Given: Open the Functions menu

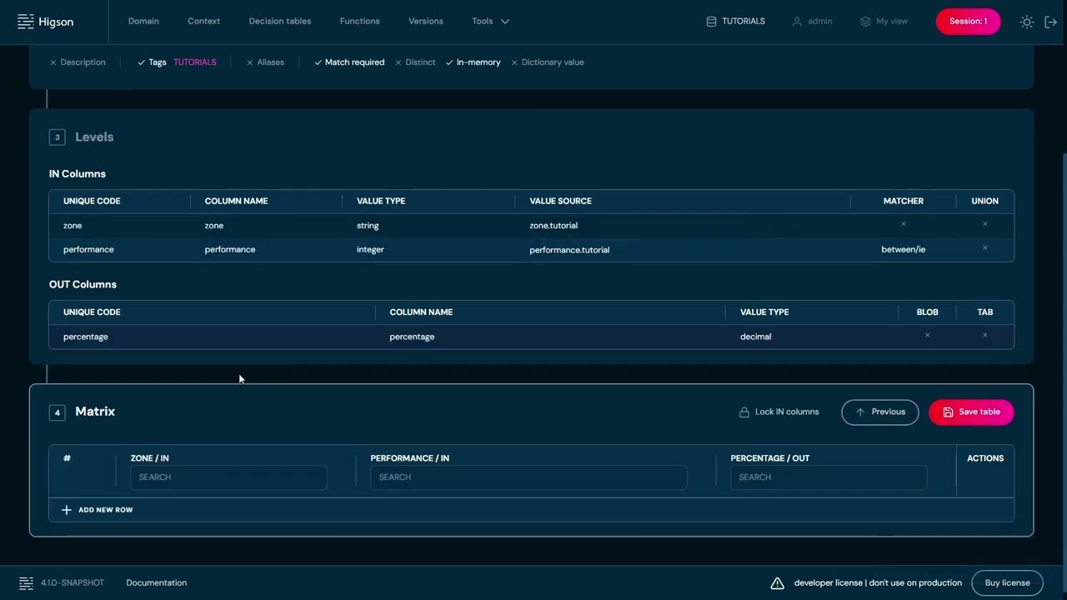Looking at the screenshot, I should (x=360, y=22).
